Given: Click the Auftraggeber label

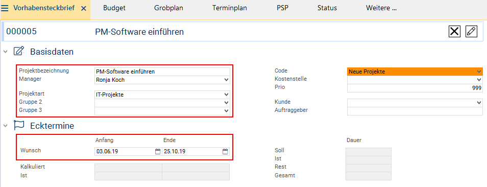Looking at the screenshot, I should click(291, 110).
